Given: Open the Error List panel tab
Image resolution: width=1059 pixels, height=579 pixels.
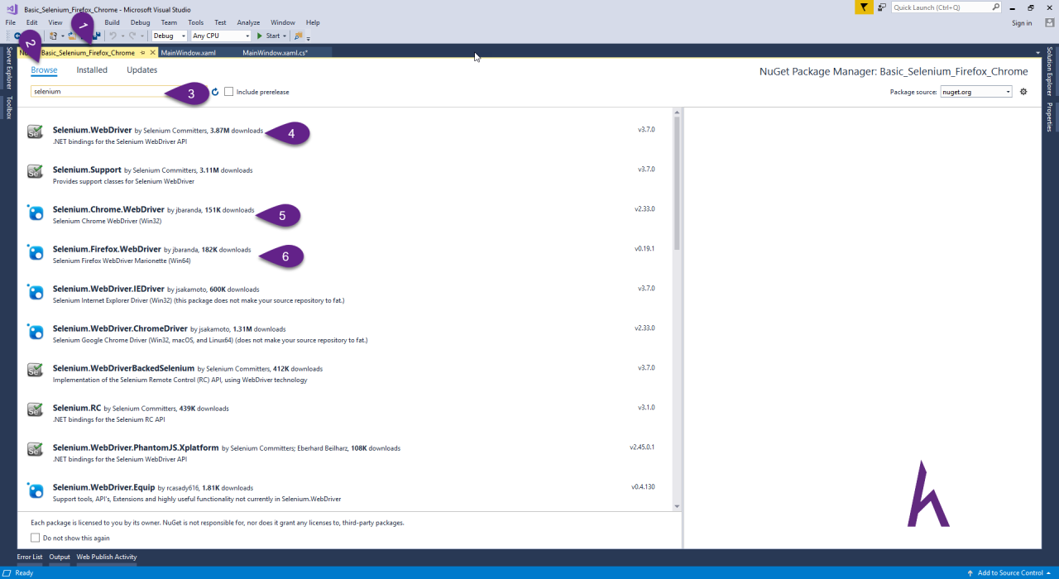Looking at the screenshot, I should (30, 557).
